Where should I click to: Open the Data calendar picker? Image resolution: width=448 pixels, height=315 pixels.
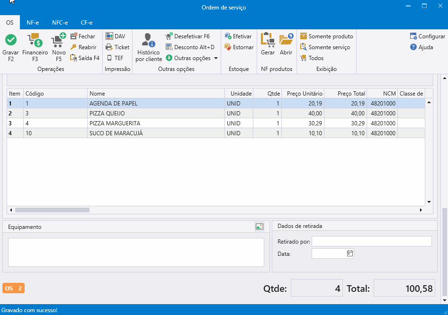coord(350,254)
